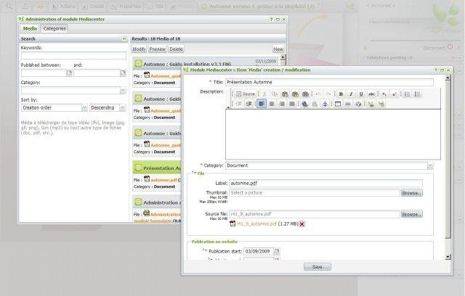Open help in Administration of module Mediacenter window

point(271,20)
